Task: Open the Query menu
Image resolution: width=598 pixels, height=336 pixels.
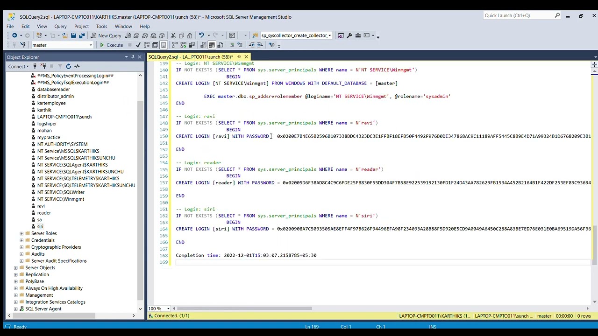Action: pyautogui.click(x=60, y=26)
